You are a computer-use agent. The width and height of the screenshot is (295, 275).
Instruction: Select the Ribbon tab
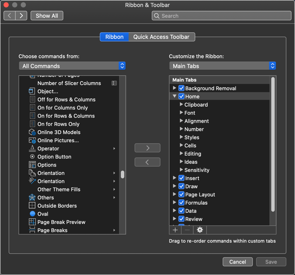coord(114,37)
